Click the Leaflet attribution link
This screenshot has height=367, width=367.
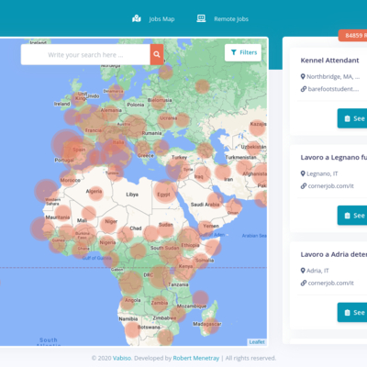257,342
